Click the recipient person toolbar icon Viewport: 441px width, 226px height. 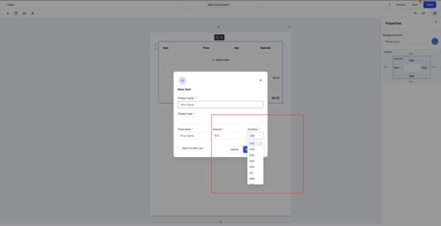point(32,13)
